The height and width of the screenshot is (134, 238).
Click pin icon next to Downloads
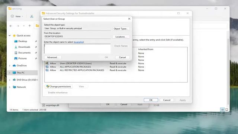[36, 47]
